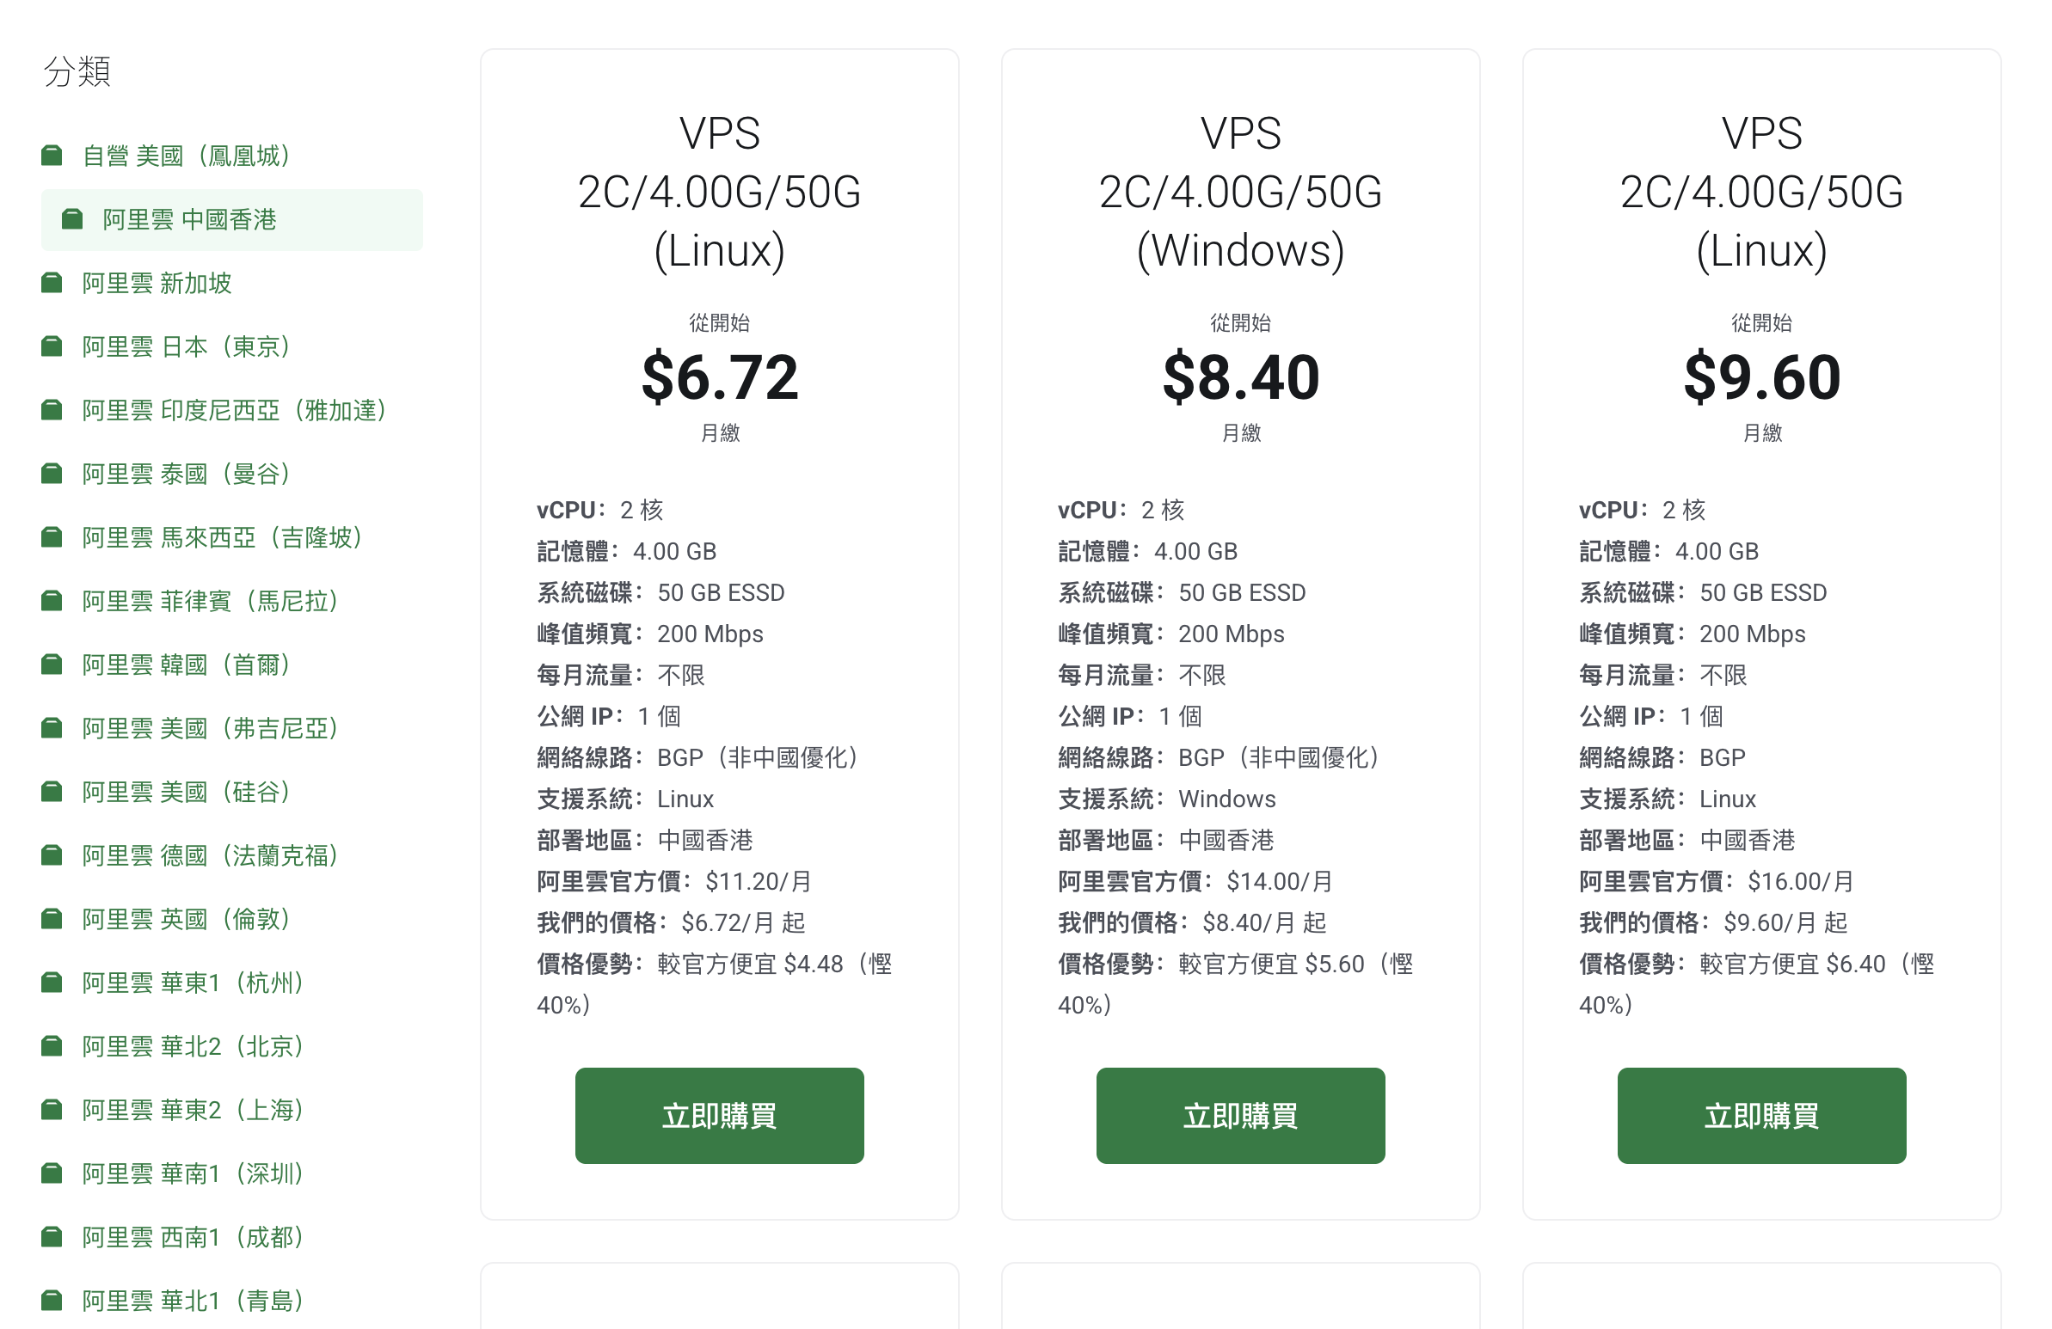Open the 阿里雲 印度尼西亞（雅加達） category
This screenshot has width=2052, height=1329.
pyautogui.click(x=234, y=410)
